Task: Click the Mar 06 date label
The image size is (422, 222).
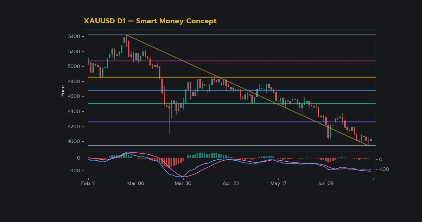Action: coord(136,184)
